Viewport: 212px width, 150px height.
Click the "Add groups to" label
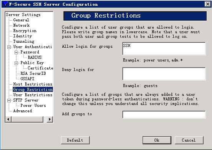(x=77, y=114)
